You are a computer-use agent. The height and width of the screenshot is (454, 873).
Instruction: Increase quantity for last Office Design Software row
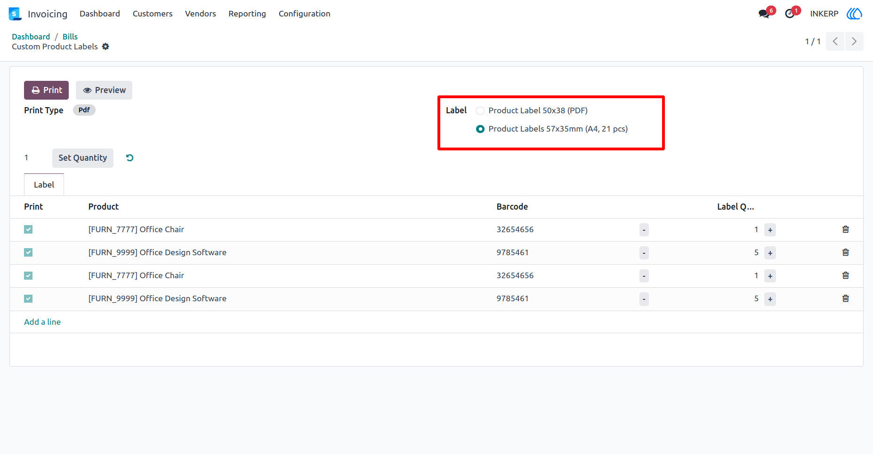[770, 299]
